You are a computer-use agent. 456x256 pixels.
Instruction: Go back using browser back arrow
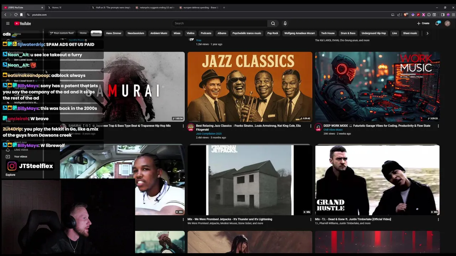click(5, 15)
